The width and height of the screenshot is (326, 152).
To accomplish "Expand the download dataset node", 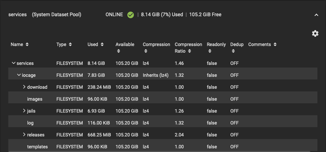I will 24,87.
